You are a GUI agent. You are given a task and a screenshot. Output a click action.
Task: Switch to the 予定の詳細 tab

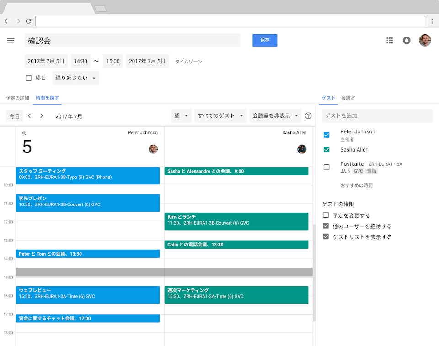point(18,98)
